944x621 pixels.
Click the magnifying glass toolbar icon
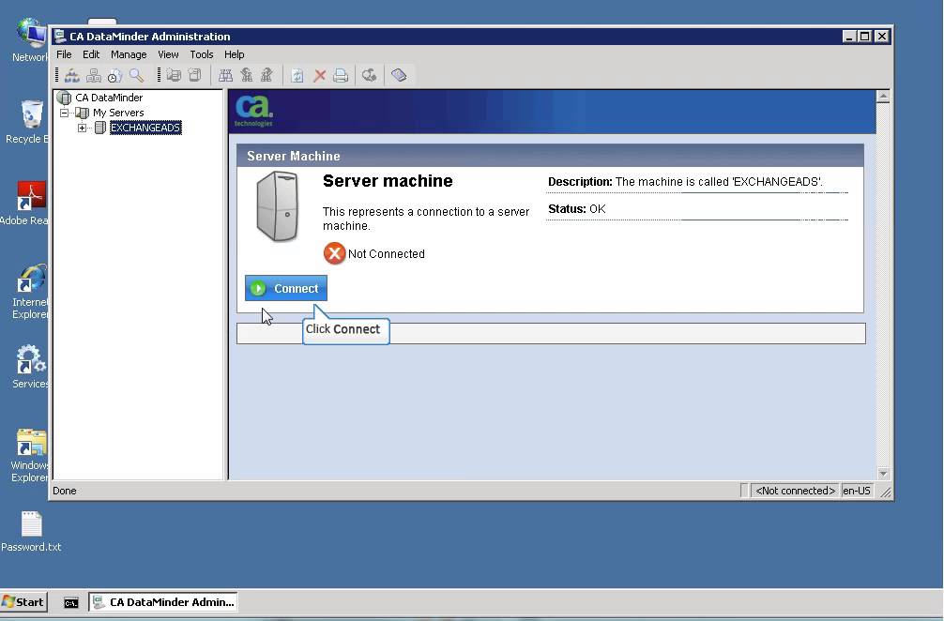(x=136, y=75)
